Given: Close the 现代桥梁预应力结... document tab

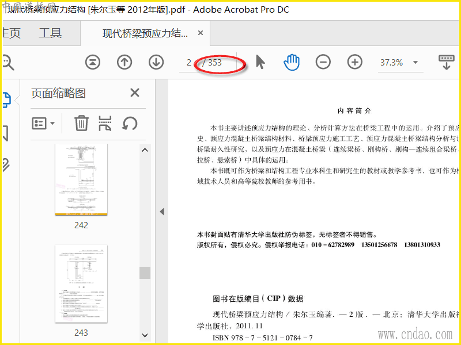Looking at the screenshot, I should coord(201,33).
